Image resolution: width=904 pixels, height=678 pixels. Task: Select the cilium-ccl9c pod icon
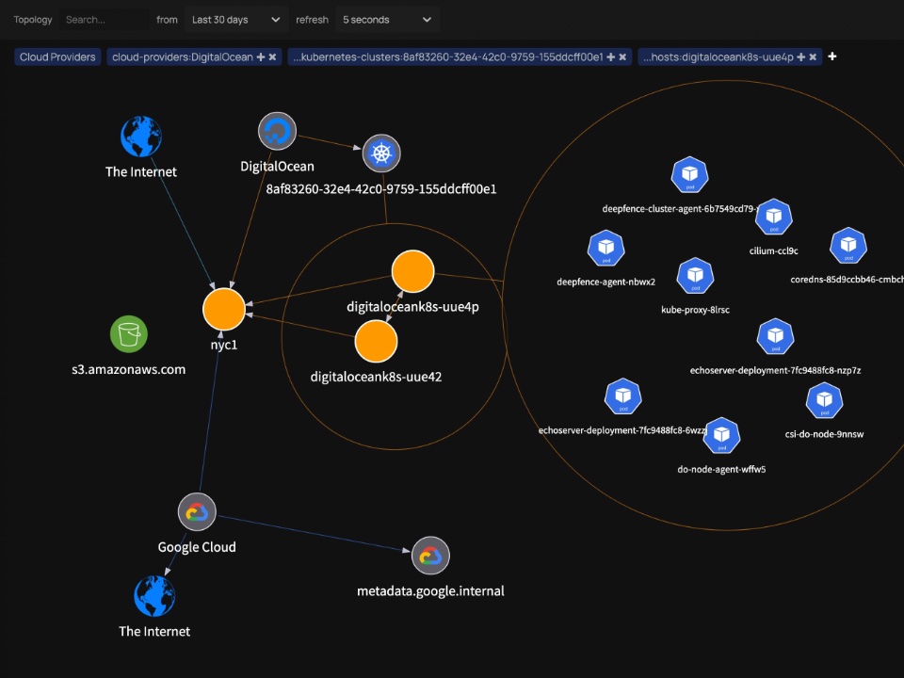[x=774, y=217]
